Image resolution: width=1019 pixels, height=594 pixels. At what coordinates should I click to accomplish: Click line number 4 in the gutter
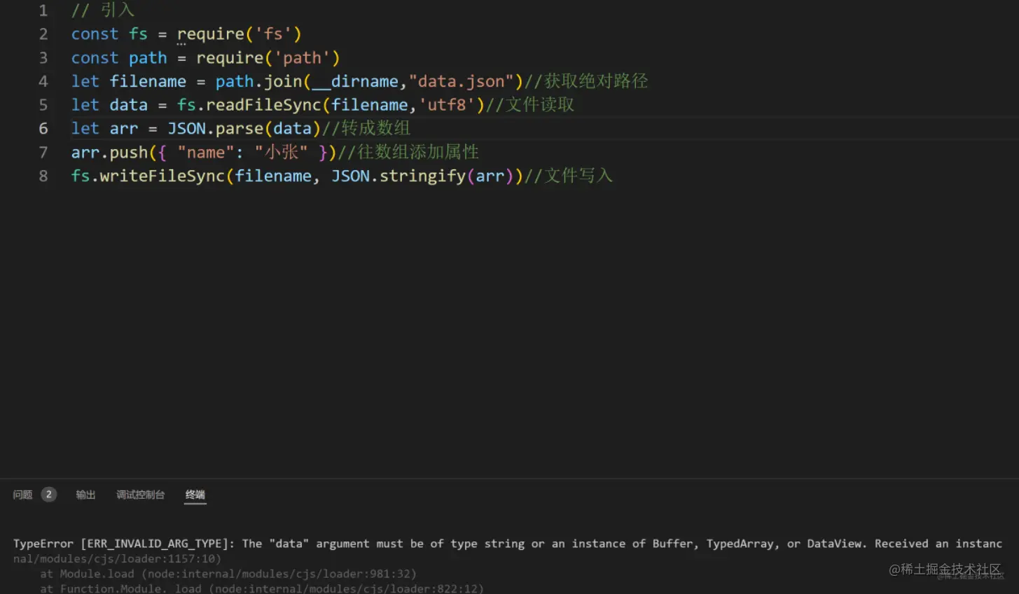pos(43,81)
